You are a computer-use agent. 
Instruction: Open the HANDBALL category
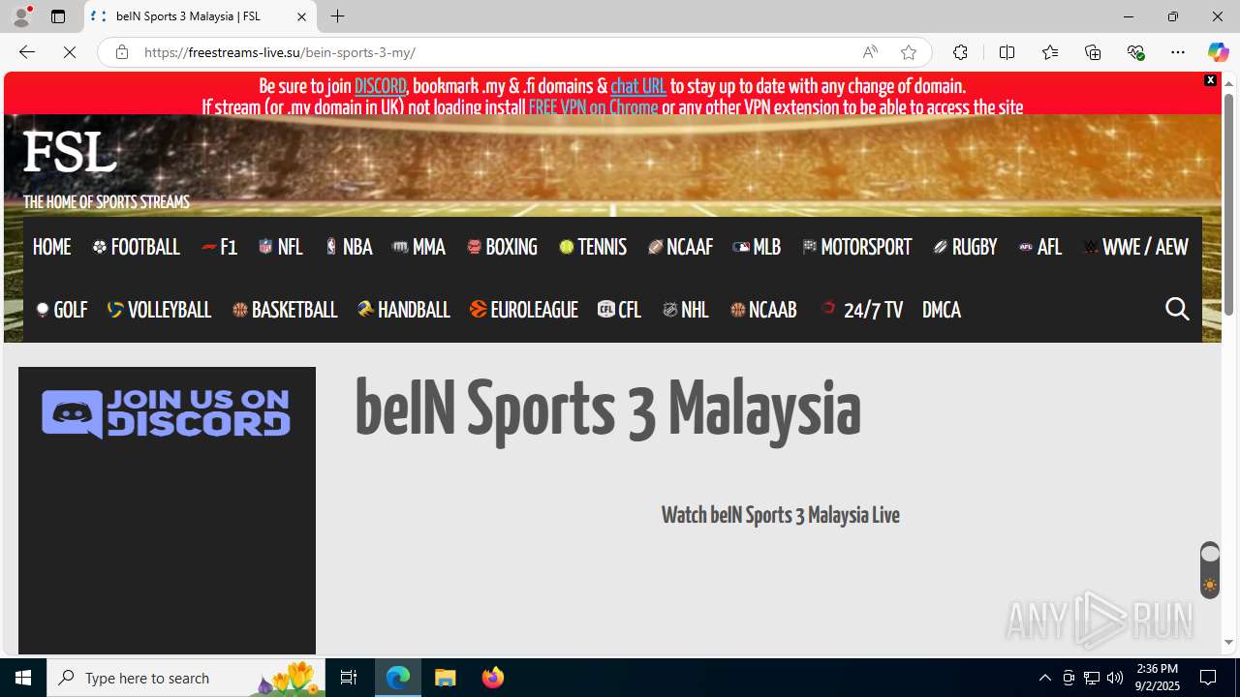click(404, 310)
